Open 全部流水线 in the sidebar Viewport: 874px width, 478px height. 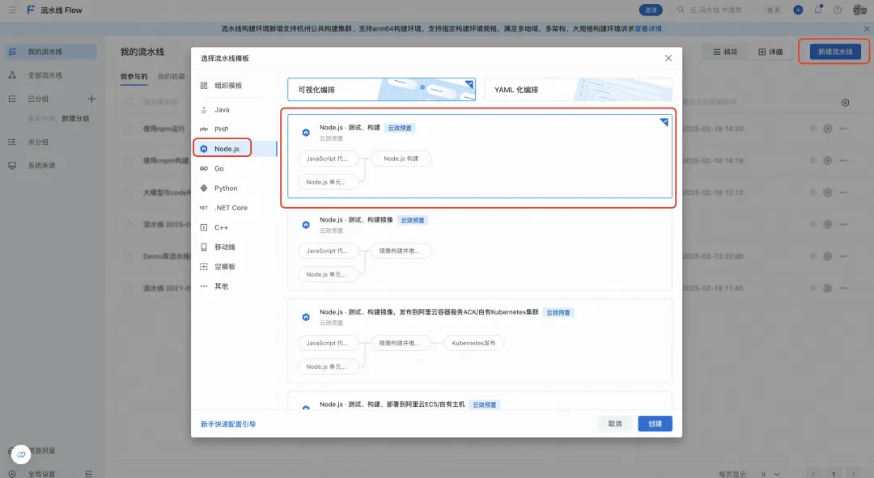51,75
